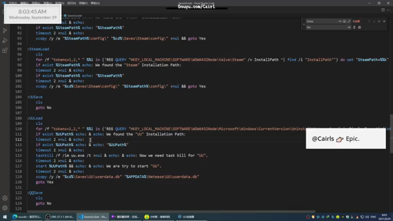Open the Manage gear icon
Viewport: 393px width, 221px height.
pos(5,208)
